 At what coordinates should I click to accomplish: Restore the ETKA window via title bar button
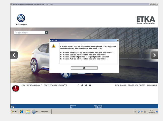(x=155, y=4)
